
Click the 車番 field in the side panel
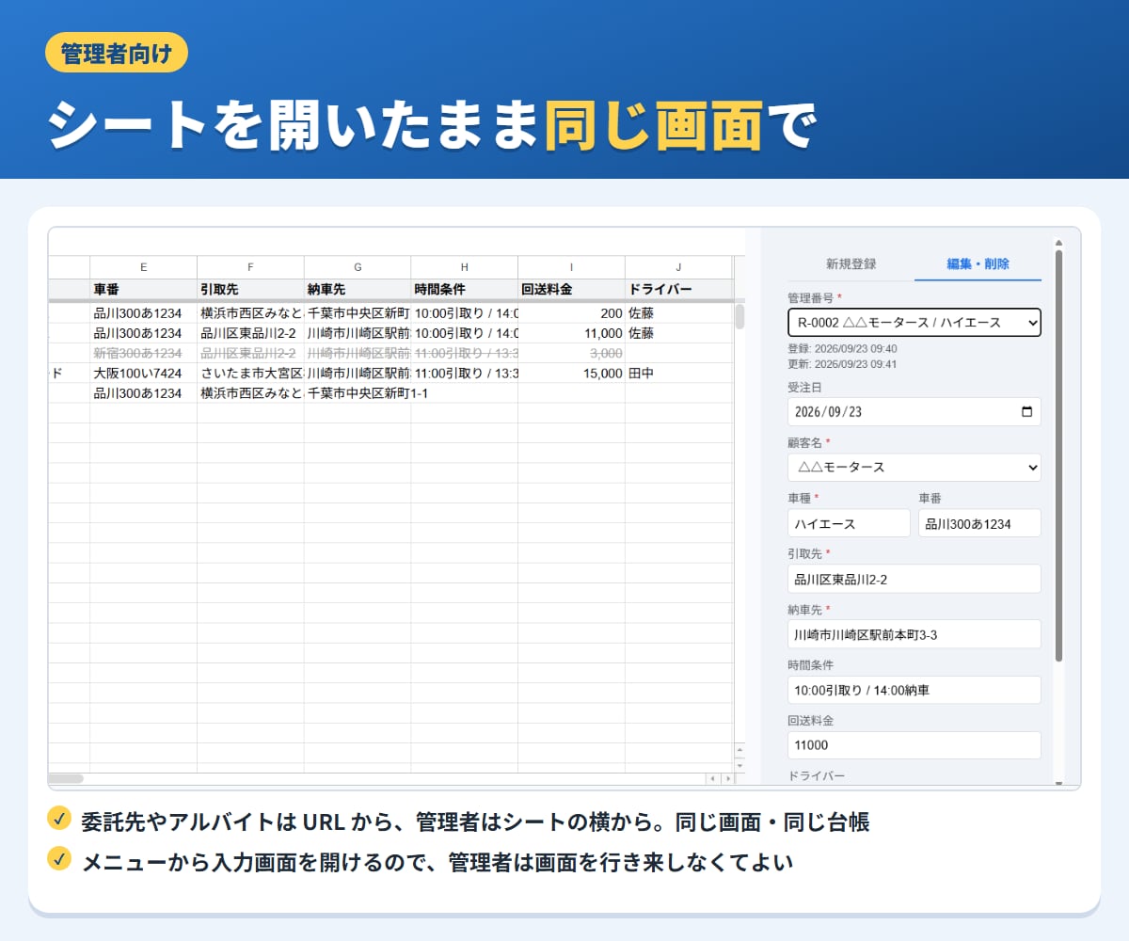coord(979,523)
